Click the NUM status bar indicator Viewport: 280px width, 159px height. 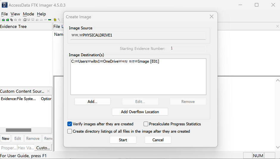(x=258, y=156)
